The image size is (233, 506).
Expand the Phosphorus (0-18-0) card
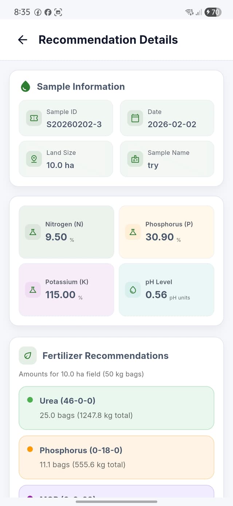click(116, 457)
